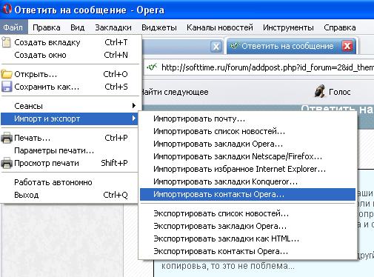The width and height of the screenshot is (374, 277).
Task: Select Экспортировать контакты Opera...
Action: [247, 251]
